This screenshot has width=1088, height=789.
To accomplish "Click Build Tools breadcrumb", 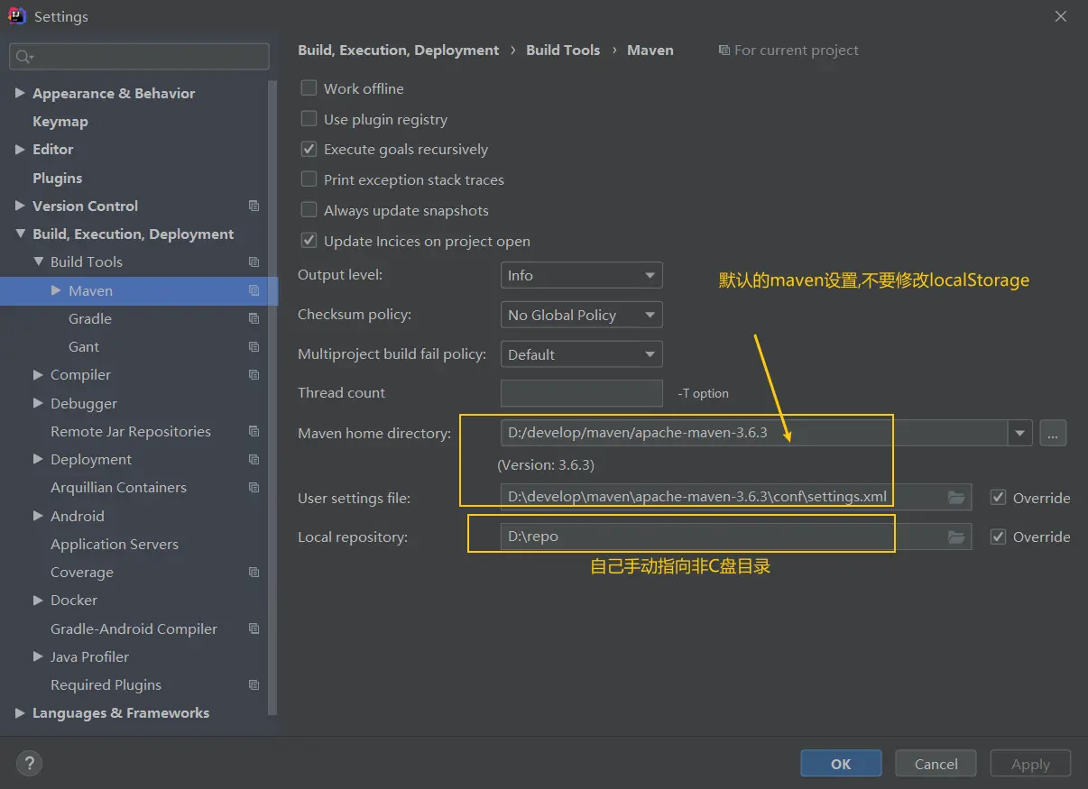I will point(563,50).
